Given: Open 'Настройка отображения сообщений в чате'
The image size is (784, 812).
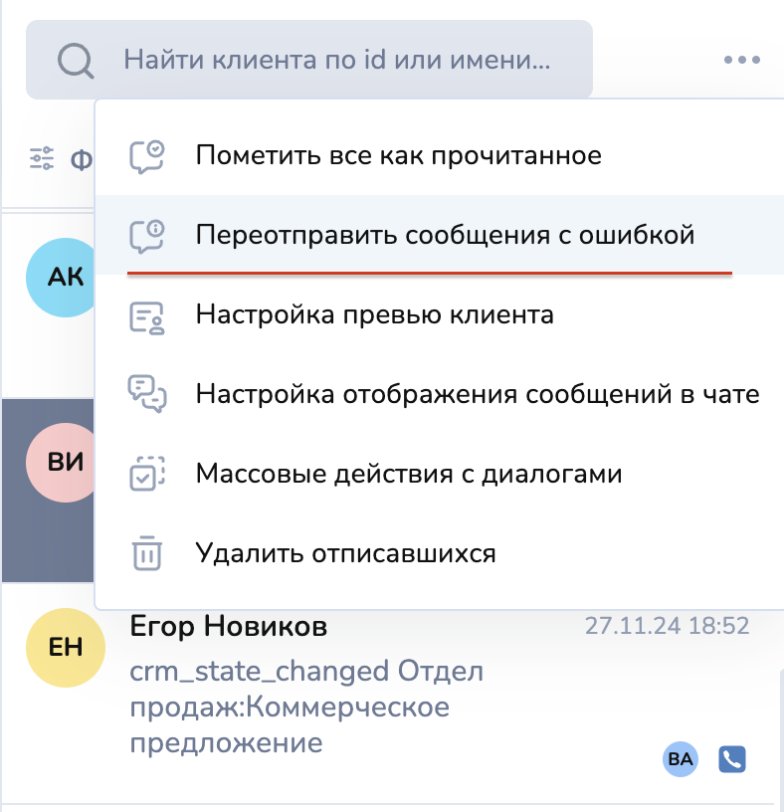Looking at the screenshot, I should click(478, 394).
